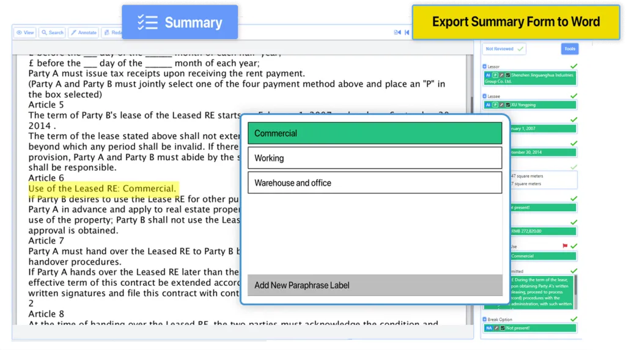Click the Article 5 heading in document
Image resolution: width=626 pixels, height=350 pixels.
point(46,105)
